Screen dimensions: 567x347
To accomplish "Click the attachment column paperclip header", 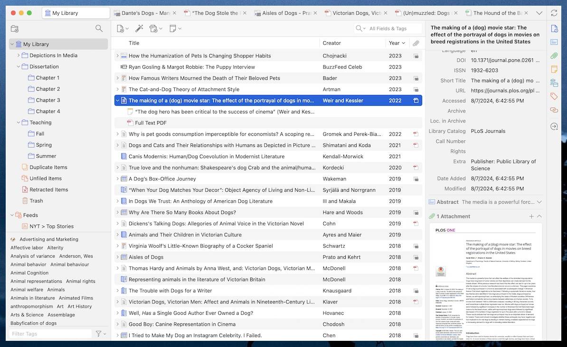I will point(416,43).
